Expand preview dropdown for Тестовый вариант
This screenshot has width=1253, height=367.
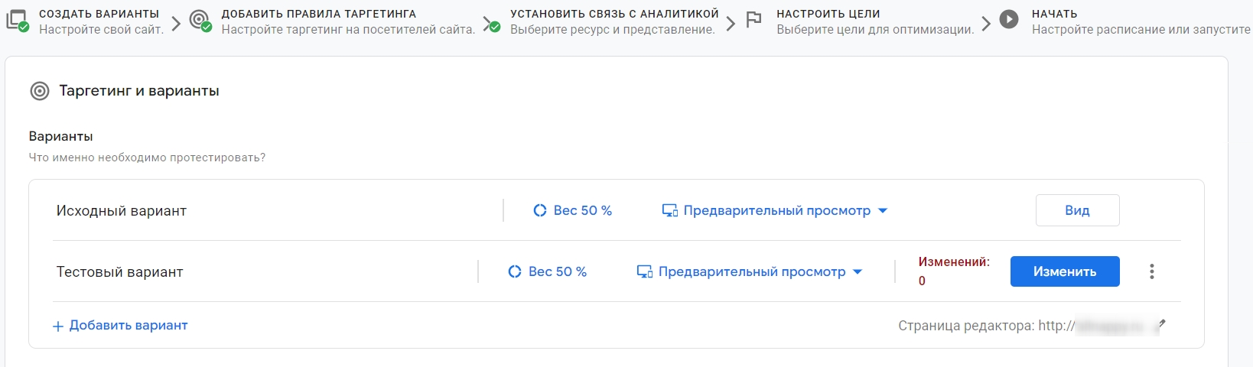[x=858, y=271]
